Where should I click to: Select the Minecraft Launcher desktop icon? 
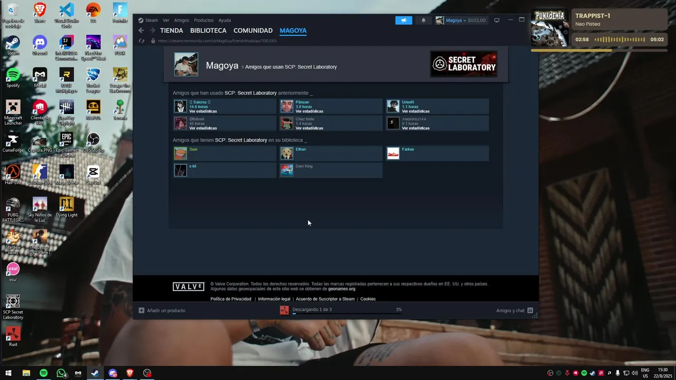pos(13,112)
